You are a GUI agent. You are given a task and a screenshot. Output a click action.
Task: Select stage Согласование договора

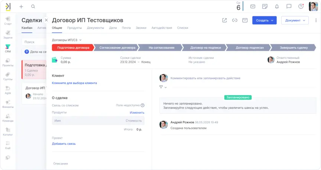[x=117, y=47]
